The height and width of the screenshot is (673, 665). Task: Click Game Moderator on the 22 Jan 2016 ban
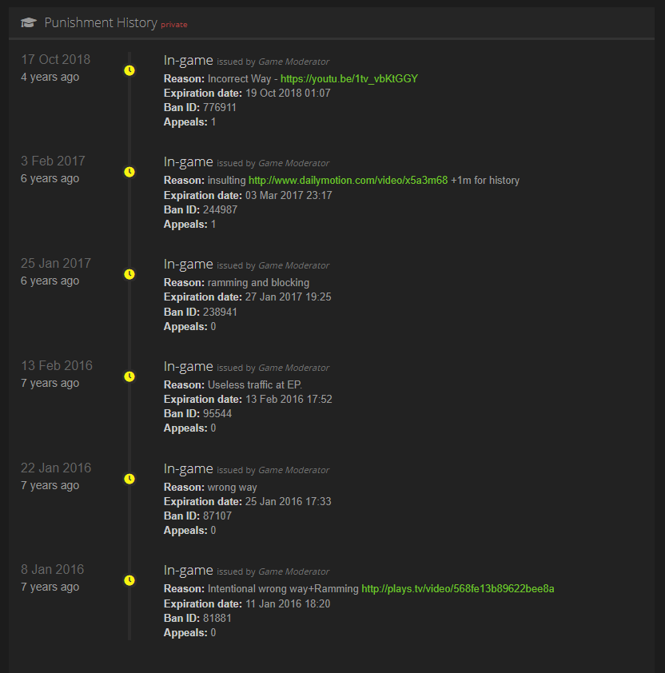tap(293, 470)
